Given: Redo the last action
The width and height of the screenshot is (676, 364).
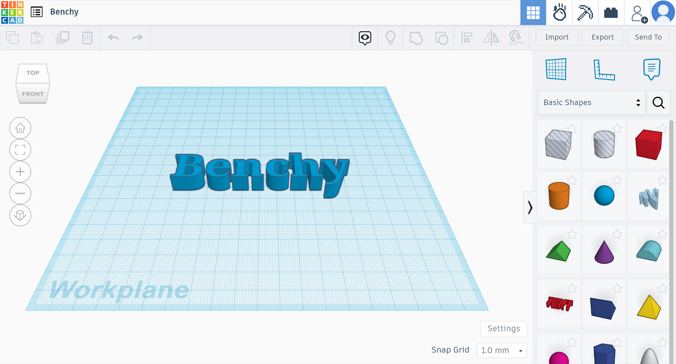Looking at the screenshot, I should pos(137,38).
